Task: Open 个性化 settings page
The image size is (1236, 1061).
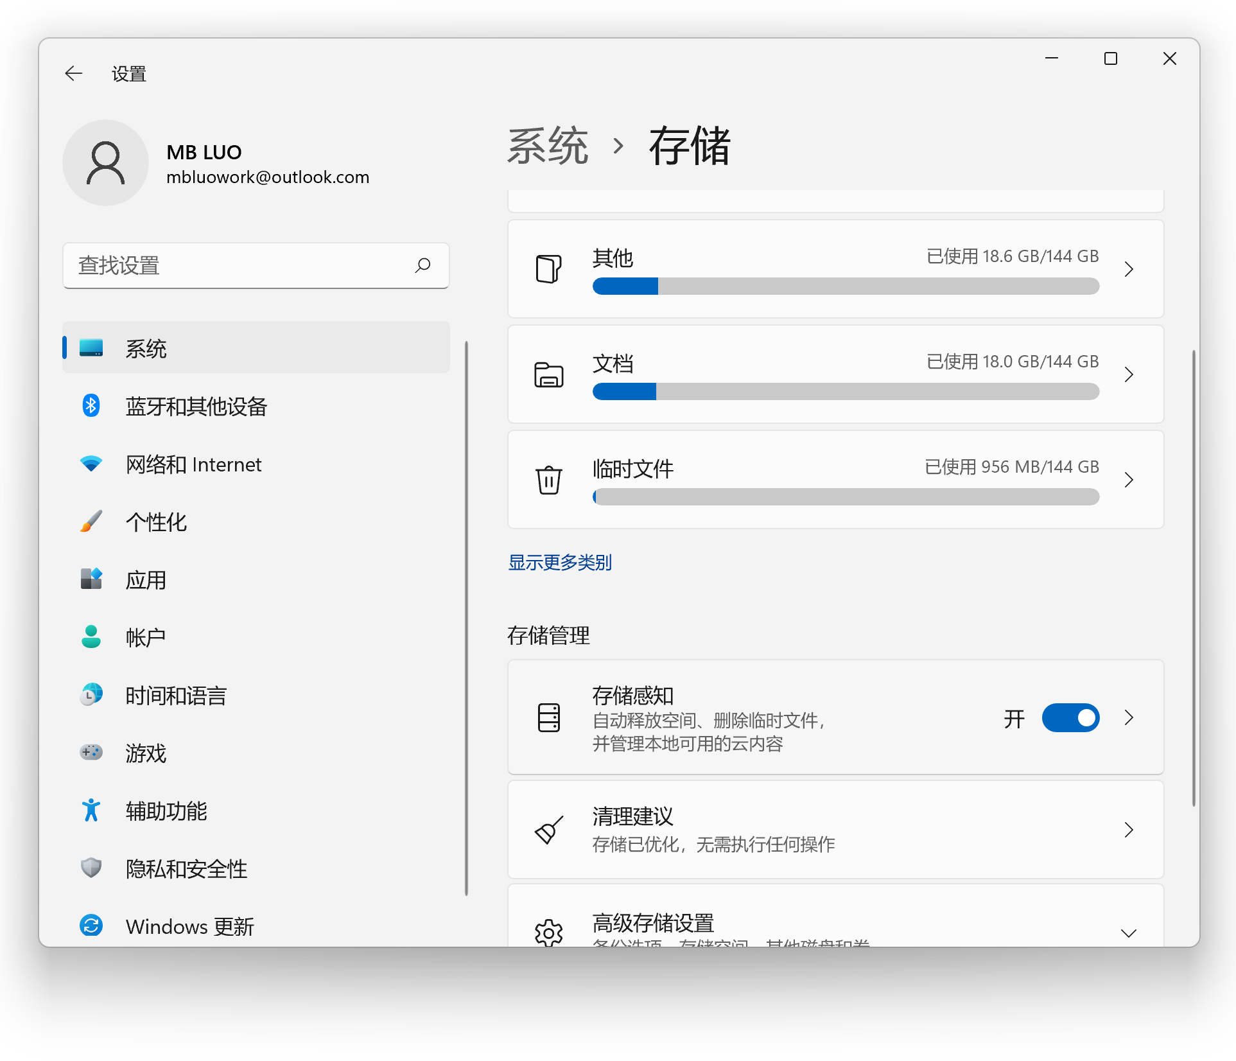Action: tap(256, 521)
